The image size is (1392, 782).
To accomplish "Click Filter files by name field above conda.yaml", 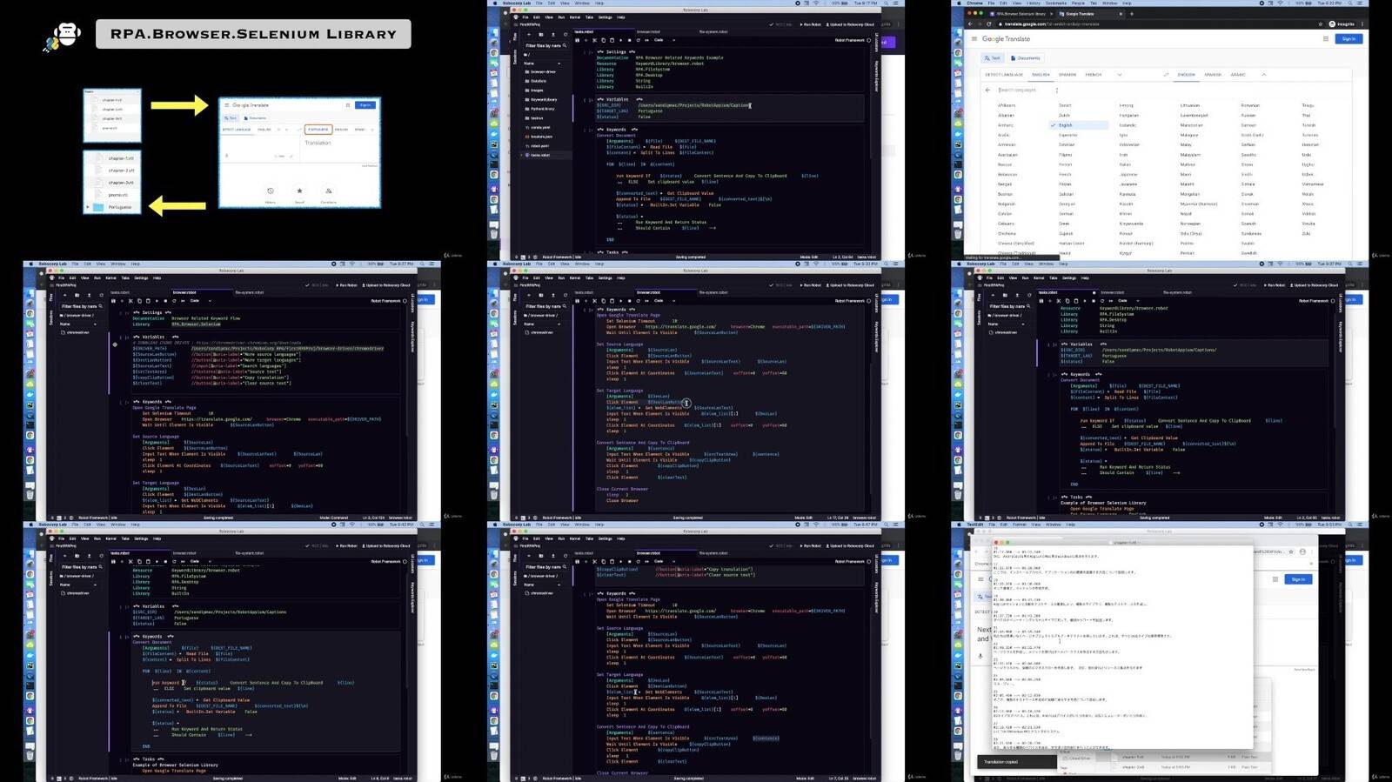I will coord(545,45).
